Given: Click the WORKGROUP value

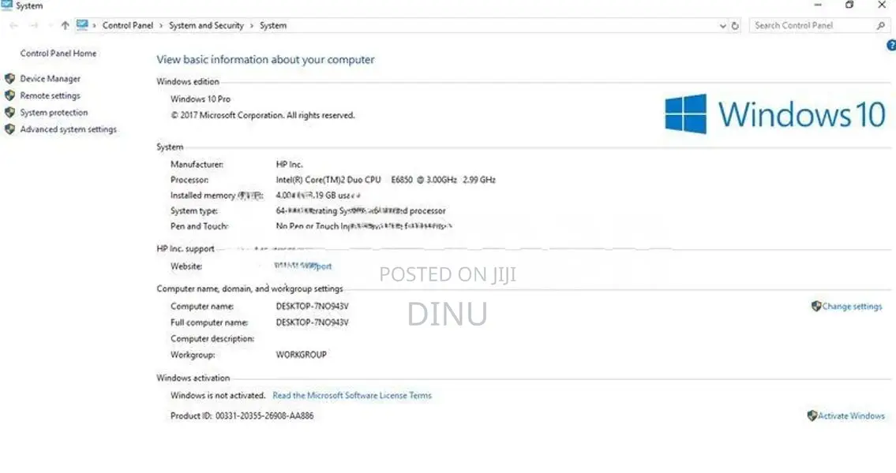Looking at the screenshot, I should coord(301,355).
